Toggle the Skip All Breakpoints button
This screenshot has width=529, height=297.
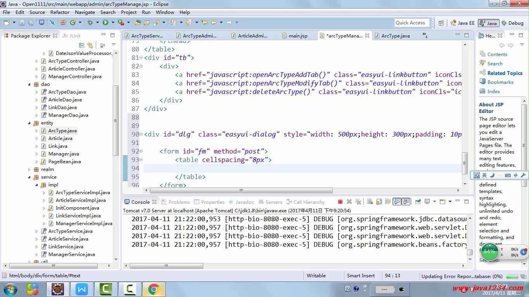52,22
